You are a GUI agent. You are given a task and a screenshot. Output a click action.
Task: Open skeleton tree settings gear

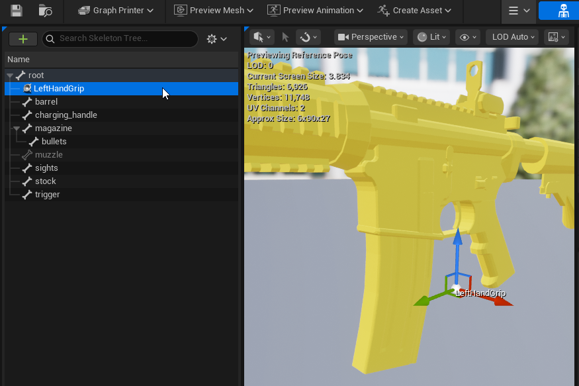pos(217,39)
